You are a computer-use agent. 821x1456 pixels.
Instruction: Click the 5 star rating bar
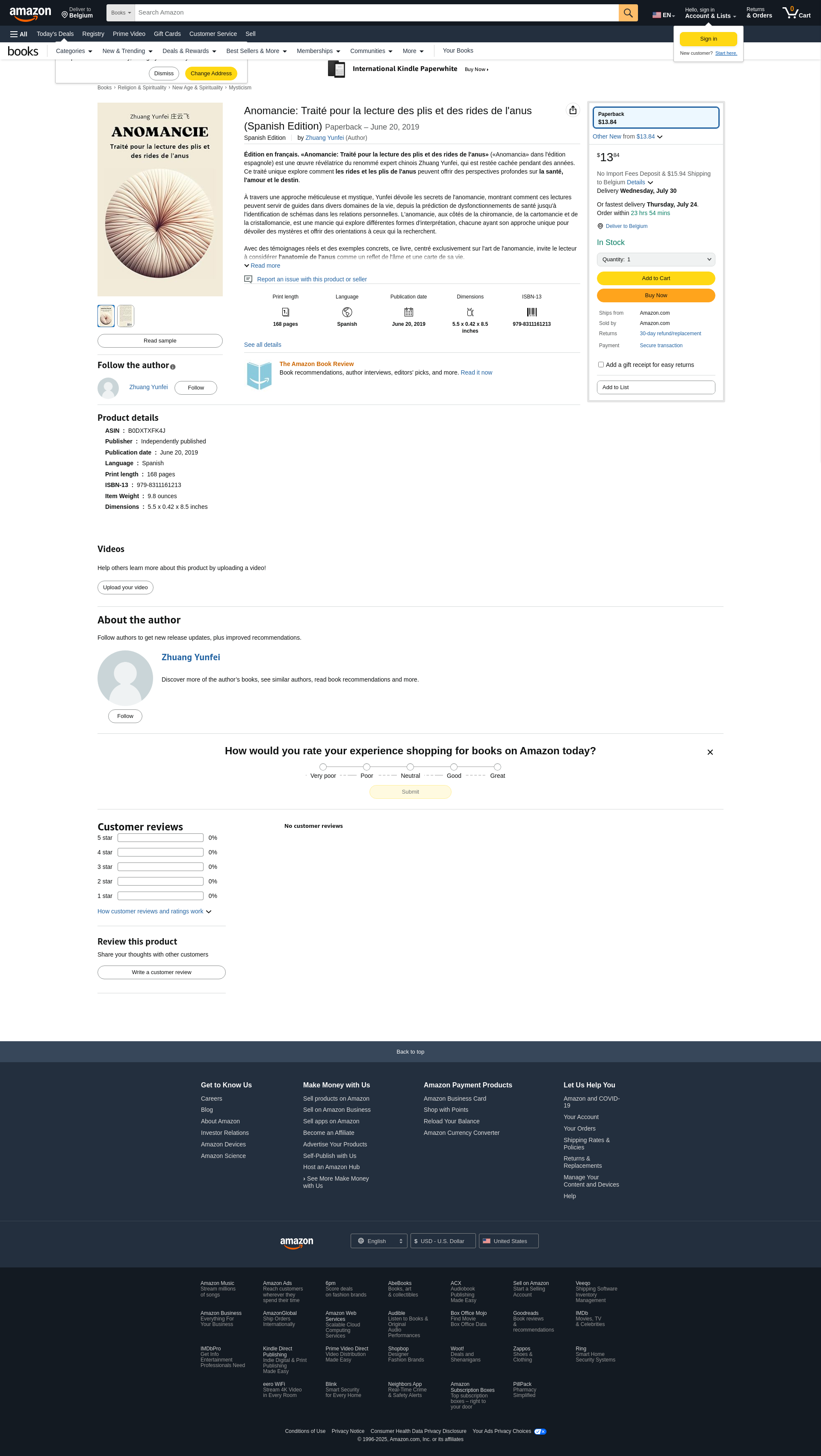[x=160, y=838]
